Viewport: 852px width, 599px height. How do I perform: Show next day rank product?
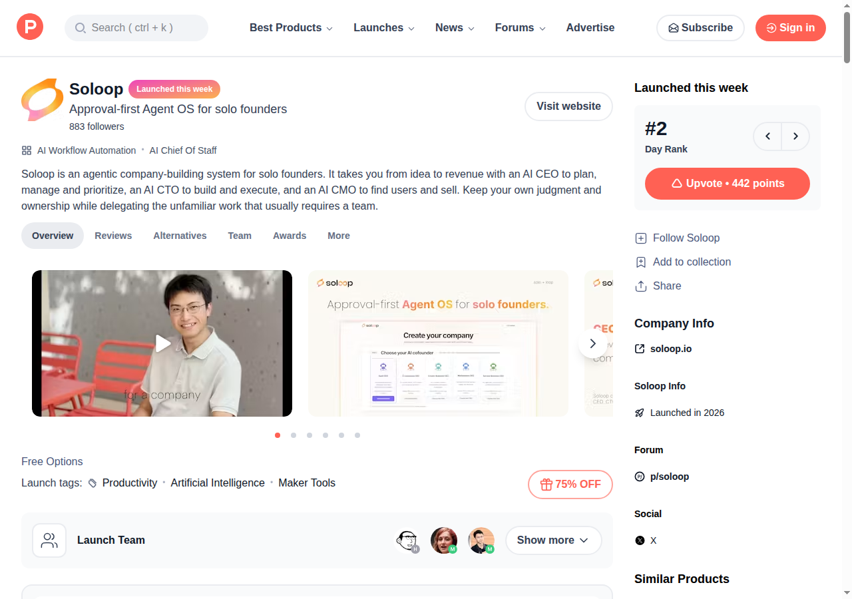(x=795, y=136)
